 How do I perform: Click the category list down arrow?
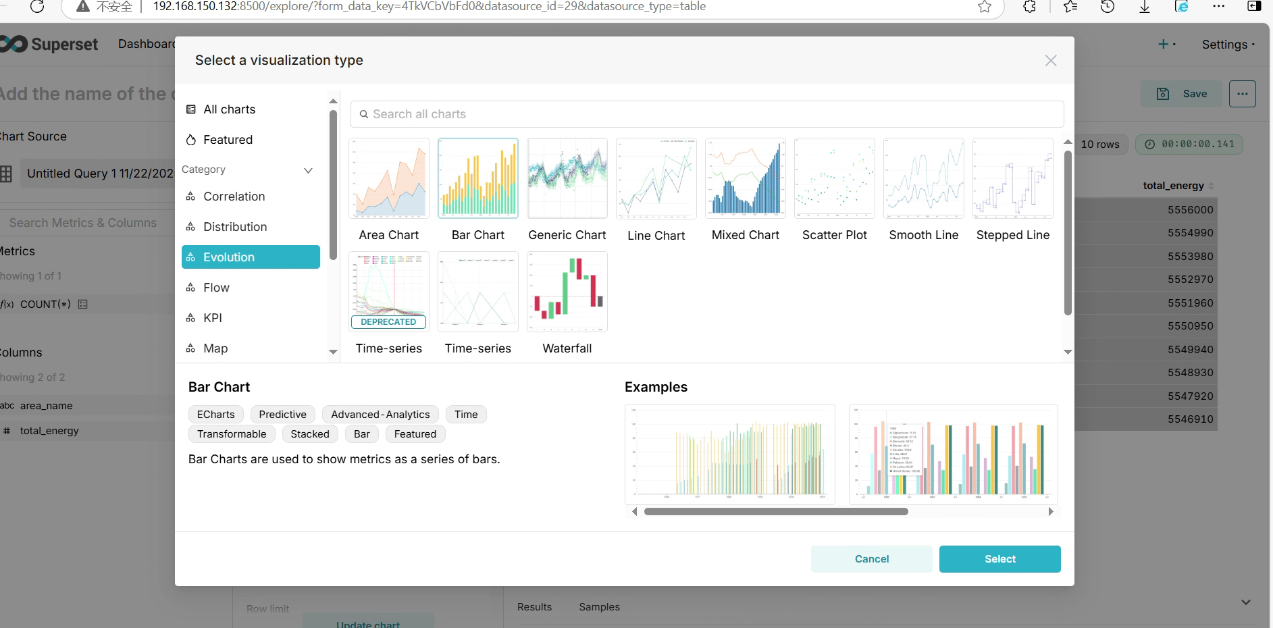333,352
